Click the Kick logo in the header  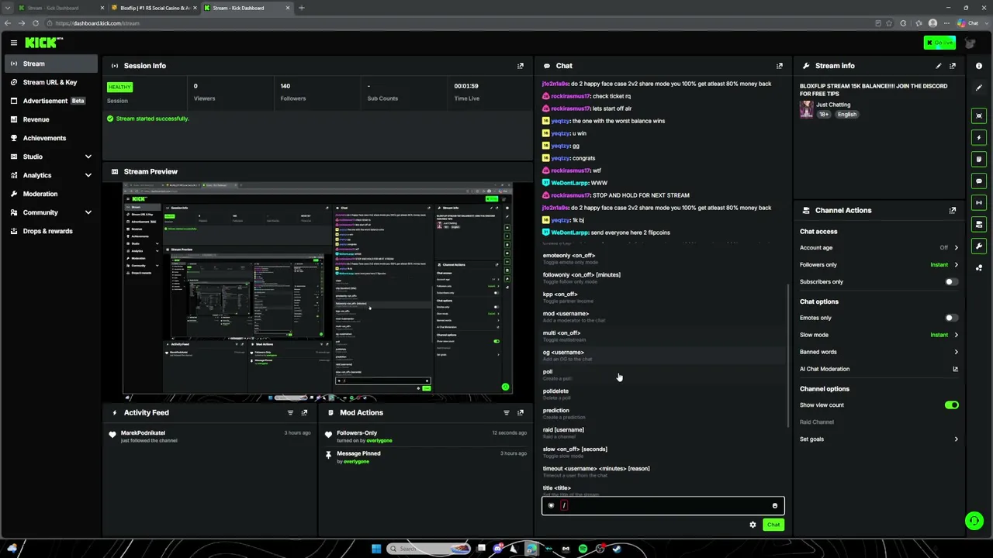point(43,43)
